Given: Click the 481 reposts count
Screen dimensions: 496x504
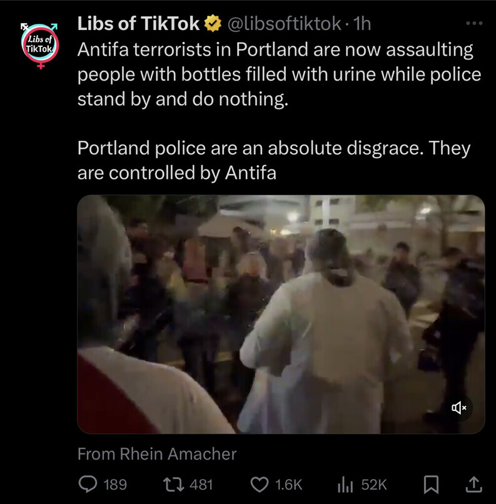Looking at the screenshot, I should click(201, 485).
